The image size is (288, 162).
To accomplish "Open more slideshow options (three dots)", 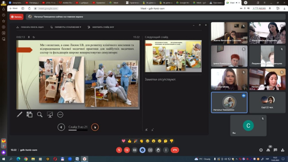I will (x=60, y=114).
